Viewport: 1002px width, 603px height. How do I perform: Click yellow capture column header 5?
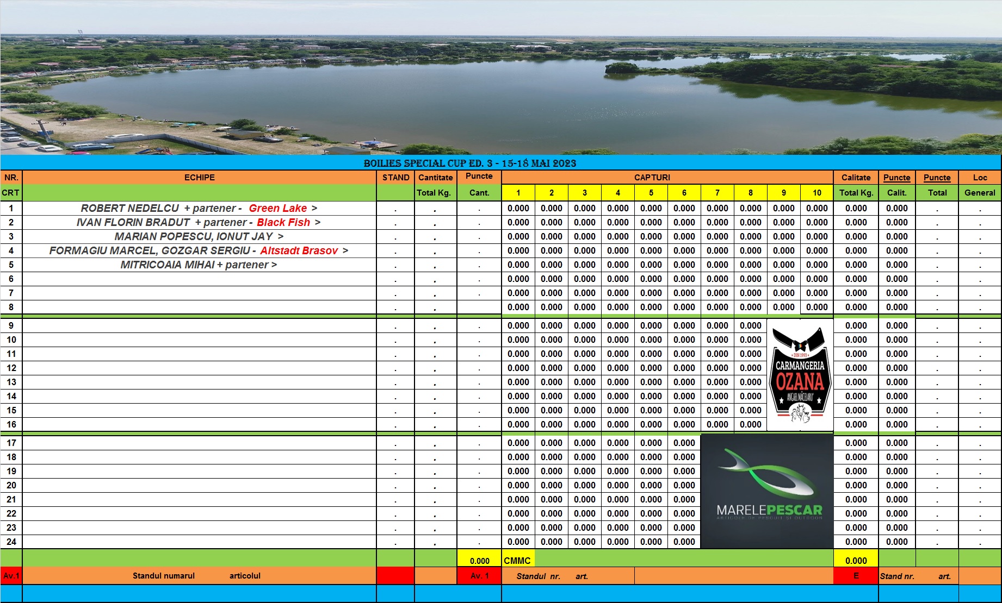click(x=651, y=193)
